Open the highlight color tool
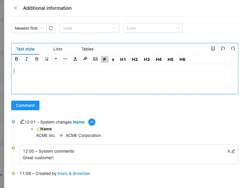 click(85, 59)
